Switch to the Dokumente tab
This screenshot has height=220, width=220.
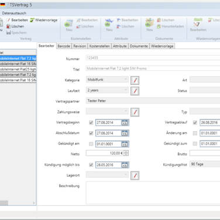pos(139,46)
